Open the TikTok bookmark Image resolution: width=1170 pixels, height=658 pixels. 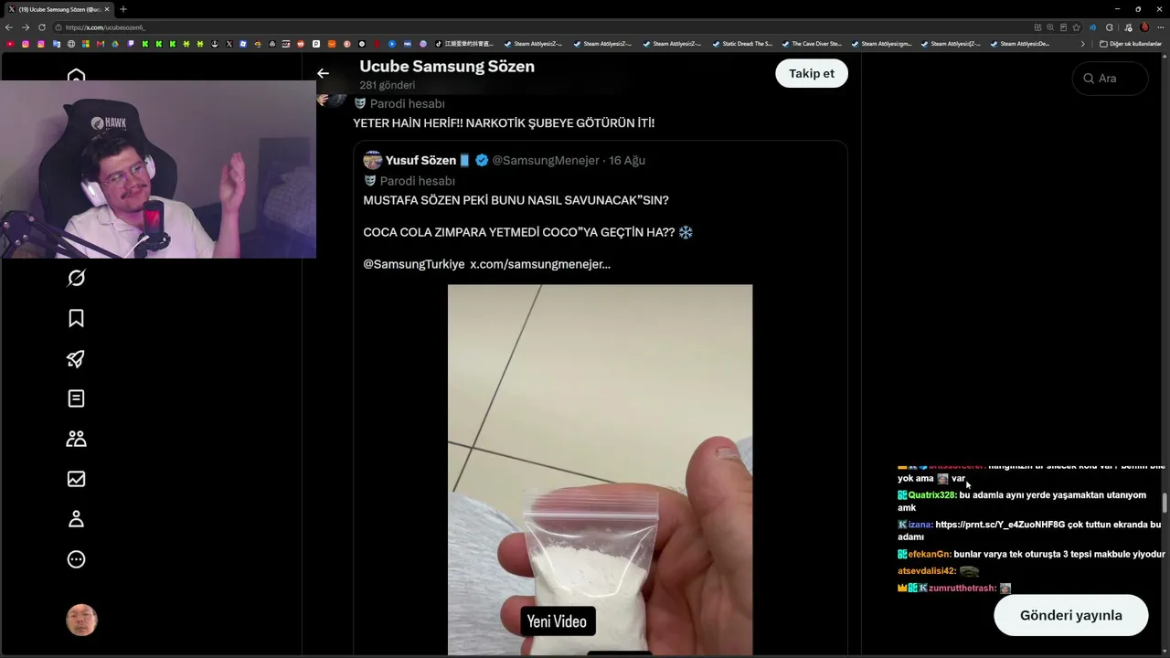[464, 44]
